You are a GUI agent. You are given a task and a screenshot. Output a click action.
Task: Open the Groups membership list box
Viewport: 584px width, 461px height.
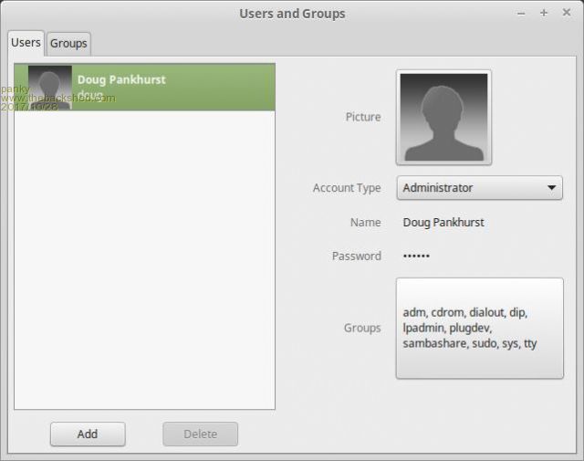click(x=479, y=328)
